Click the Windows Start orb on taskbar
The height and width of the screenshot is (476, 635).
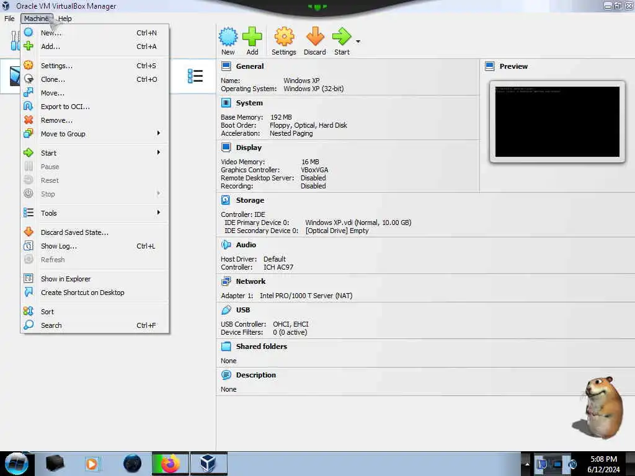pyautogui.click(x=16, y=464)
